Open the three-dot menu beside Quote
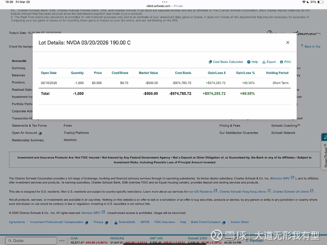This screenshot has width=327, height=245. coord(62,241)
